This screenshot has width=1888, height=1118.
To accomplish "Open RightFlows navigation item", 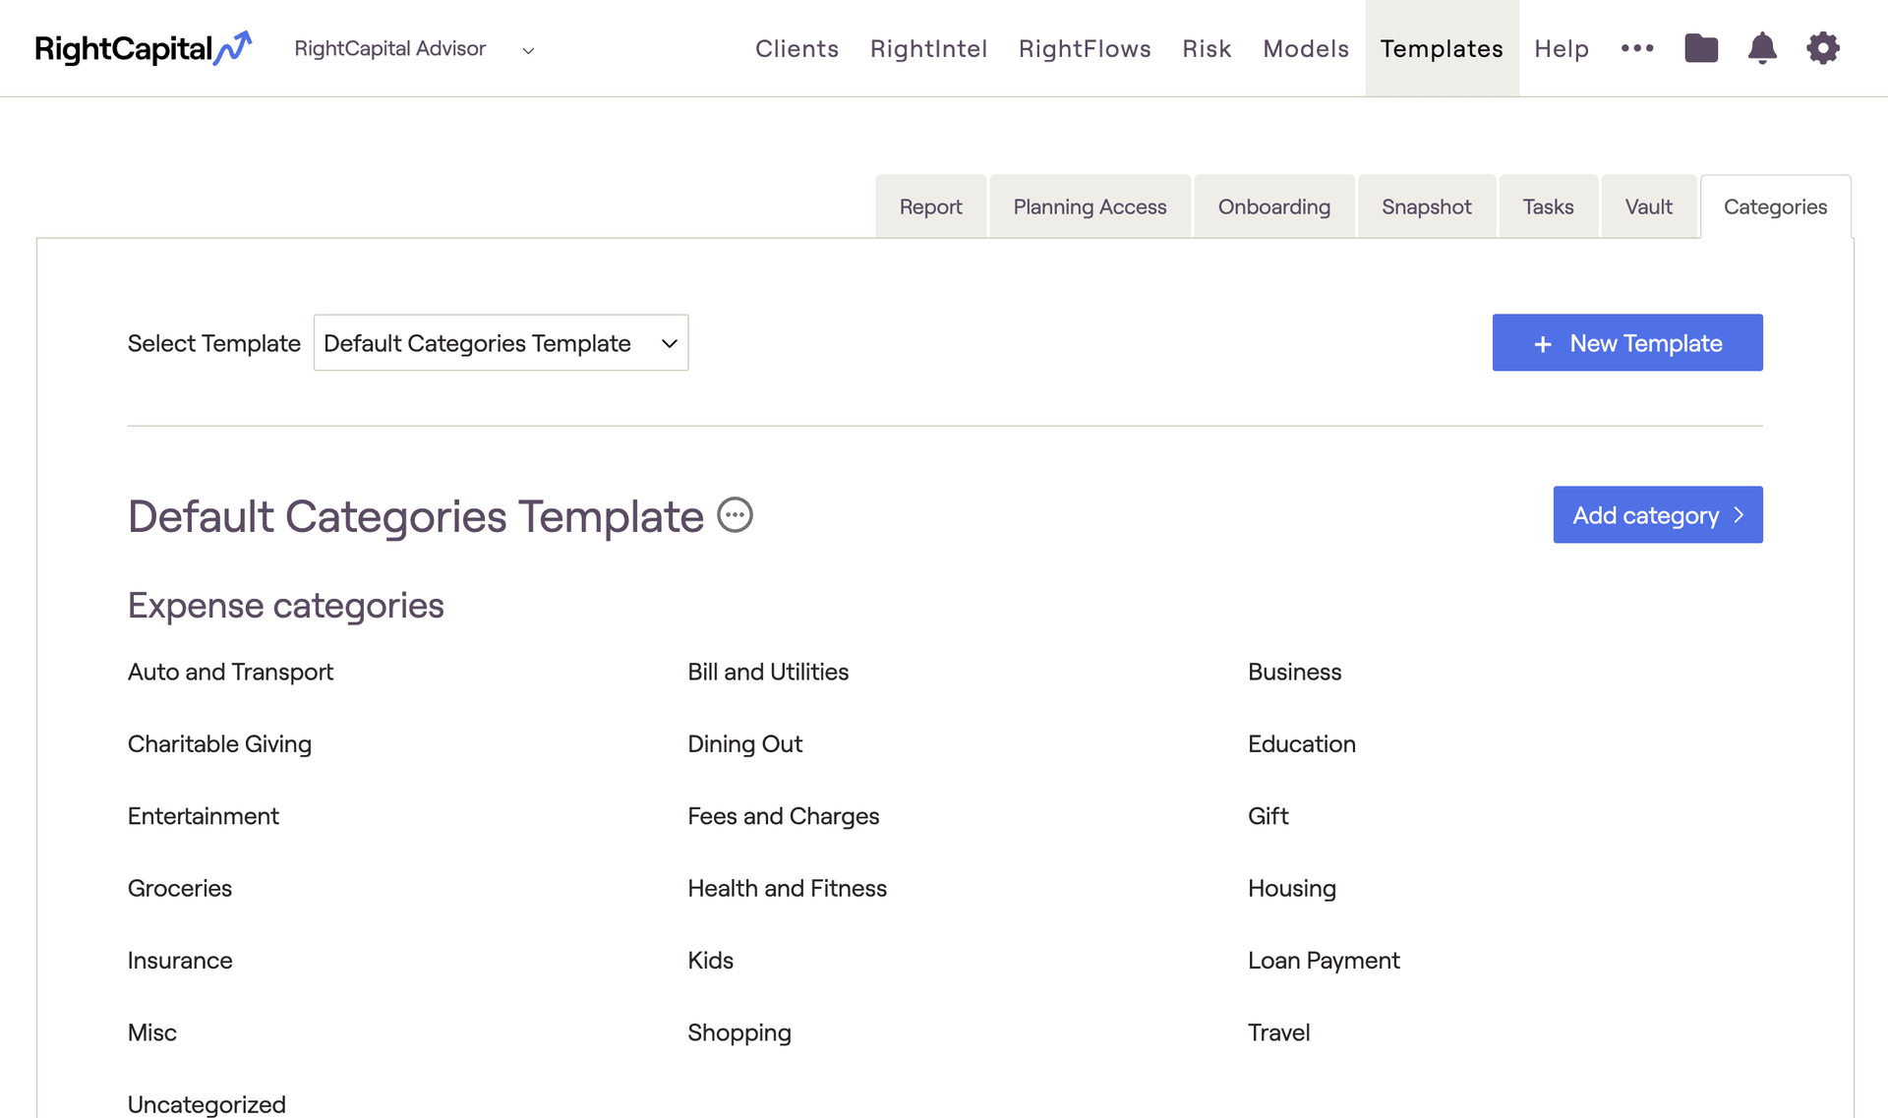I will [1085, 48].
